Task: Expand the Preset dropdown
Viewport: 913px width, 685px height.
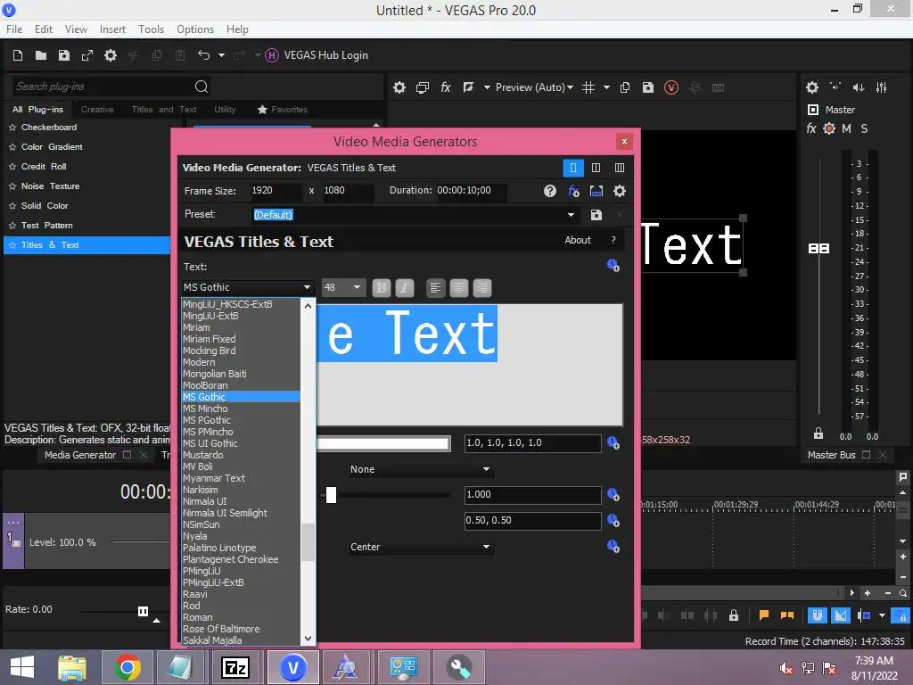Action: pyautogui.click(x=571, y=215)
